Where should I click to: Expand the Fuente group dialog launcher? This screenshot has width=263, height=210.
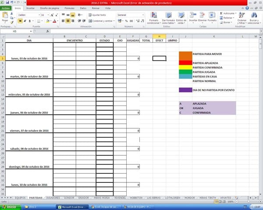tap(58, 27)
